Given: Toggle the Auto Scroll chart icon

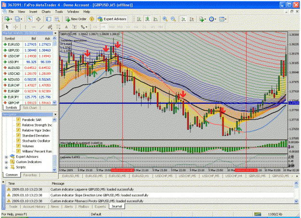Looking at the screenshot, I should click(x=183, y=19).
